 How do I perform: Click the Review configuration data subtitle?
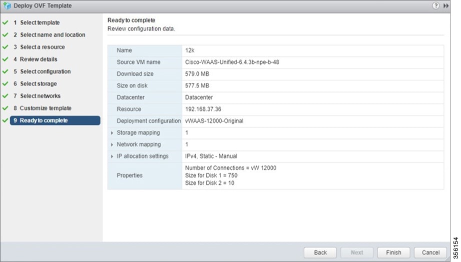coord(141,29)
